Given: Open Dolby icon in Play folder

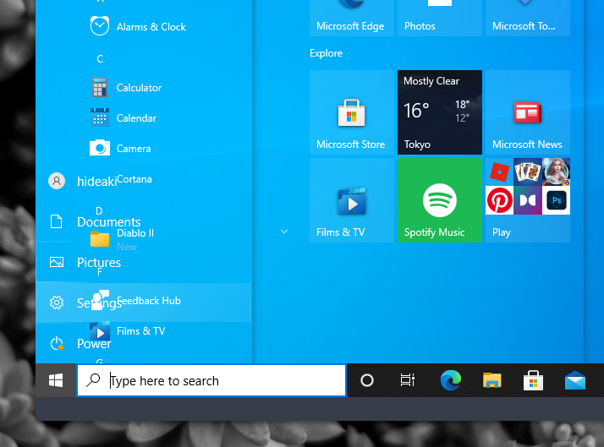Looking at the screenshot, I should pyautogui.click(x=528, y=200).
